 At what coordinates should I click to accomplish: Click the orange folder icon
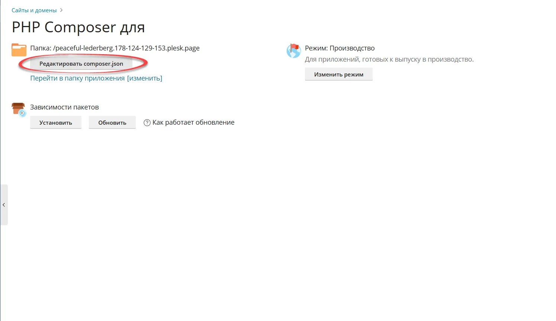coord(19,50)
